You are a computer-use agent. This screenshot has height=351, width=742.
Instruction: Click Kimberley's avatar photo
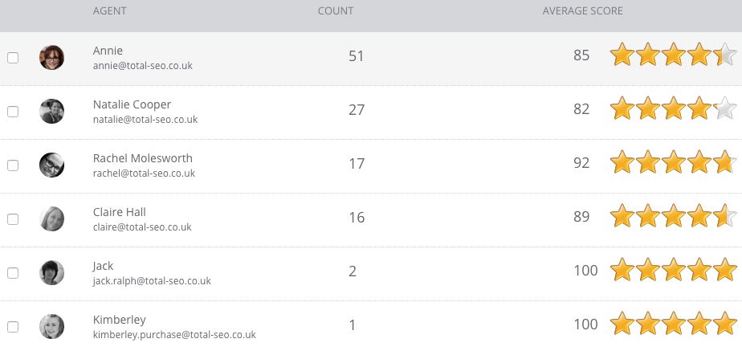click(51, 326)
